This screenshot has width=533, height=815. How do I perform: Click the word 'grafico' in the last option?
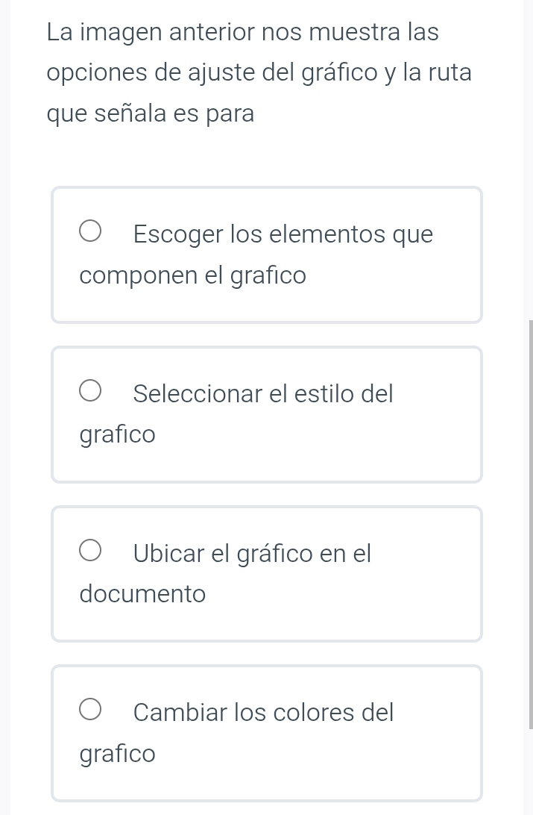coord(117,753)
